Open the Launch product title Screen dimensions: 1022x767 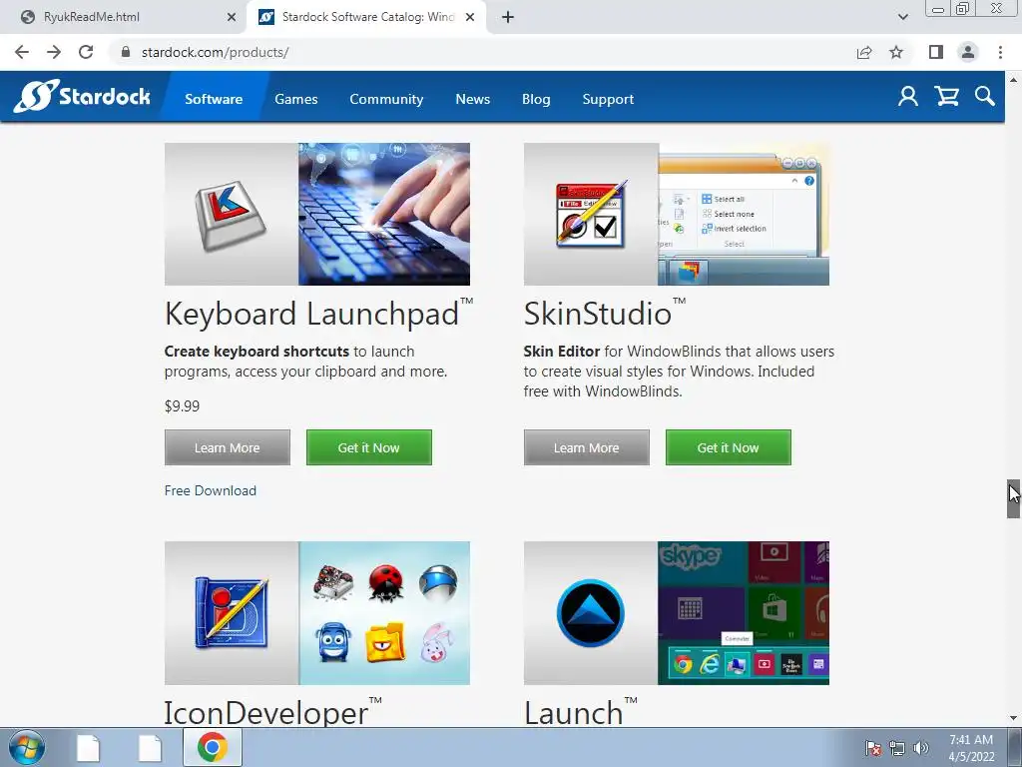click(580, 711)
